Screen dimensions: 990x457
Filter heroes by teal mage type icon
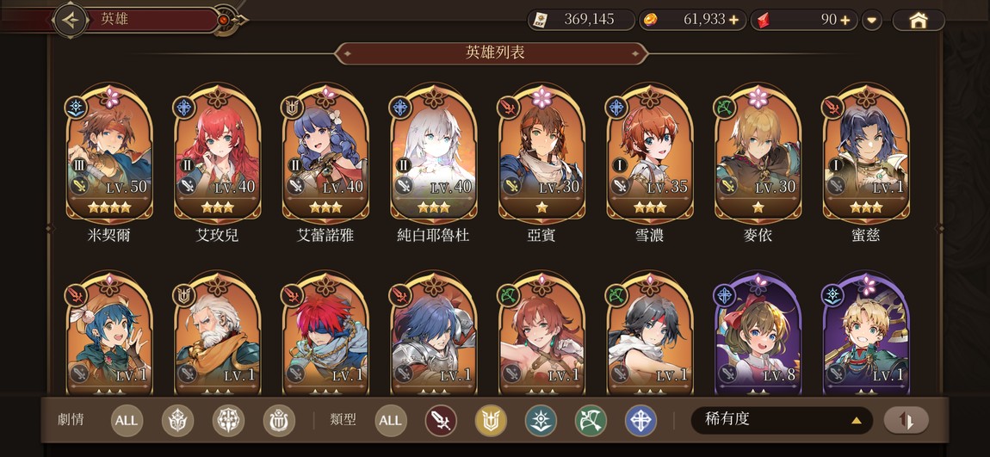pos(541,420)
